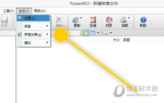This screenshot has width=164, height=103.
Task: Click the 加载 mount drive icon
Action: [123, 20]
